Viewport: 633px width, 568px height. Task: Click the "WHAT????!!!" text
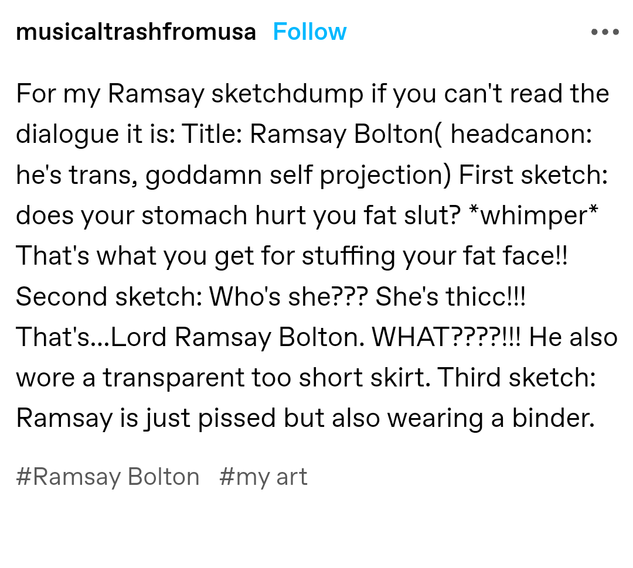447,337
